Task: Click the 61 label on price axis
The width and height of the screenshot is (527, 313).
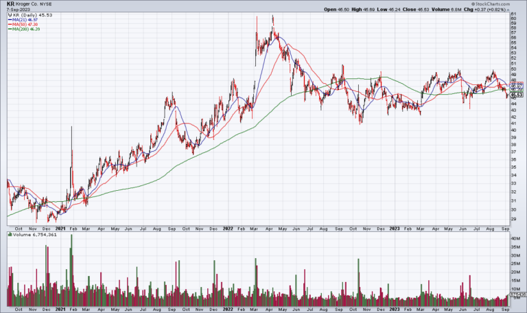Action: [x=511, y=13]
